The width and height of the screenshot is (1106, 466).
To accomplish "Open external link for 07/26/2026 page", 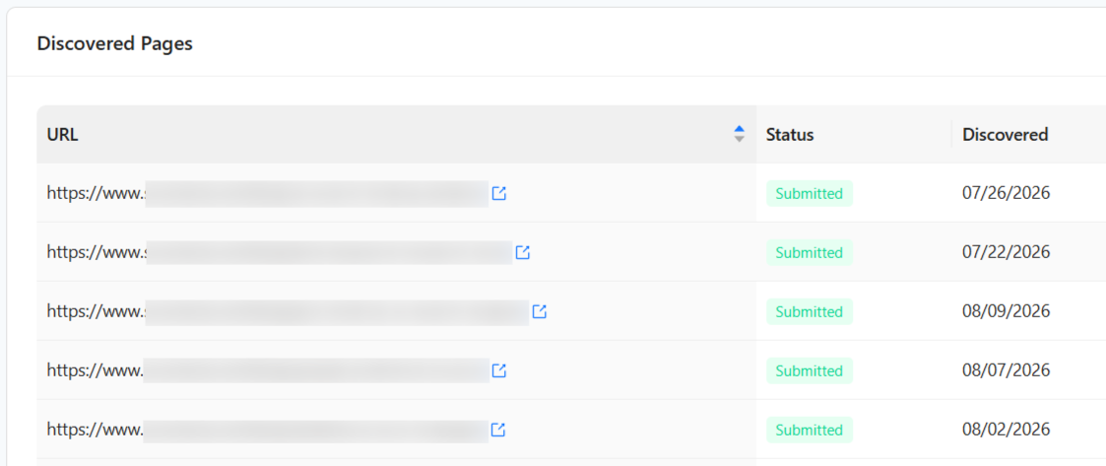I will pyautogui.click(x=498, y=193).
